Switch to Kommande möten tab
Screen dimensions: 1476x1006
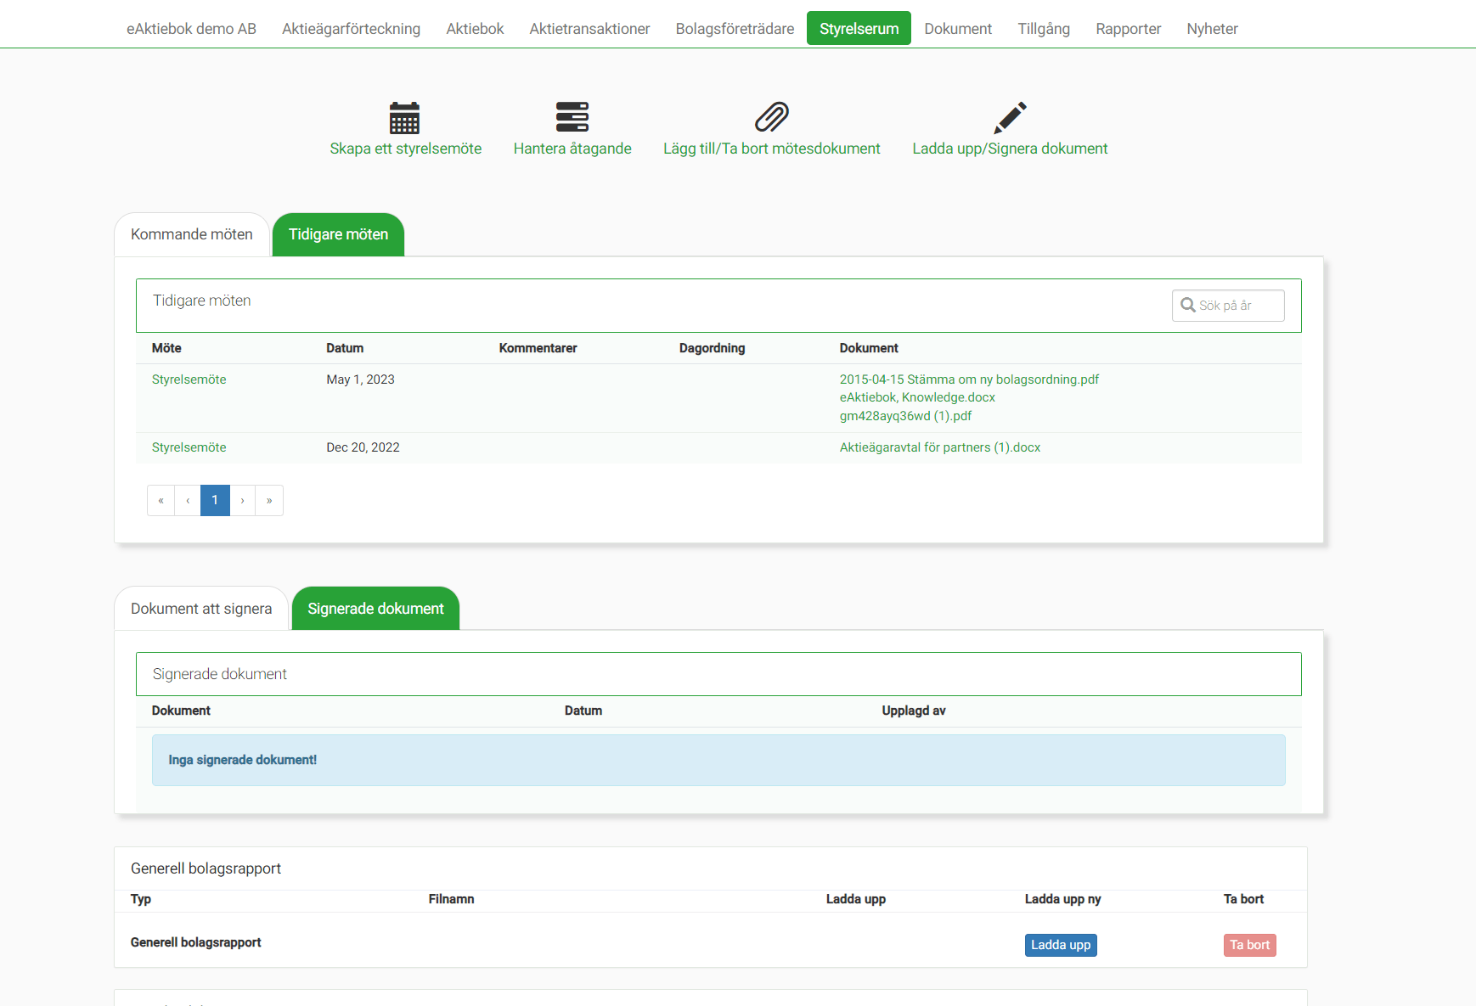[191, 234]
